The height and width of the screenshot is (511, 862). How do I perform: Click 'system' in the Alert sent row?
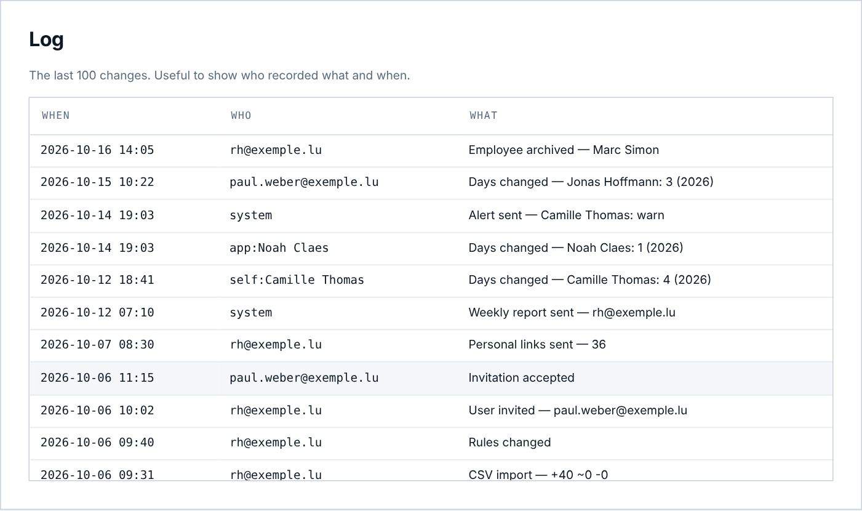[251, 215]
